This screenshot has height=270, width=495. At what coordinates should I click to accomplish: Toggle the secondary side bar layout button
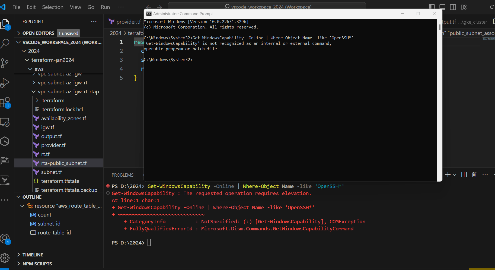tap(453, 7)
